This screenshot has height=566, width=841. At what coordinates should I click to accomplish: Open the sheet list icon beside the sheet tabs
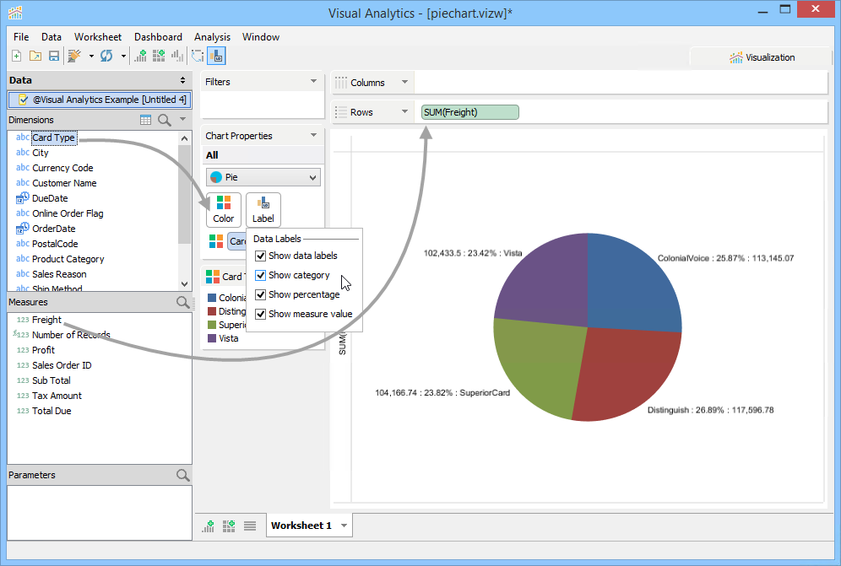[250, 526]
